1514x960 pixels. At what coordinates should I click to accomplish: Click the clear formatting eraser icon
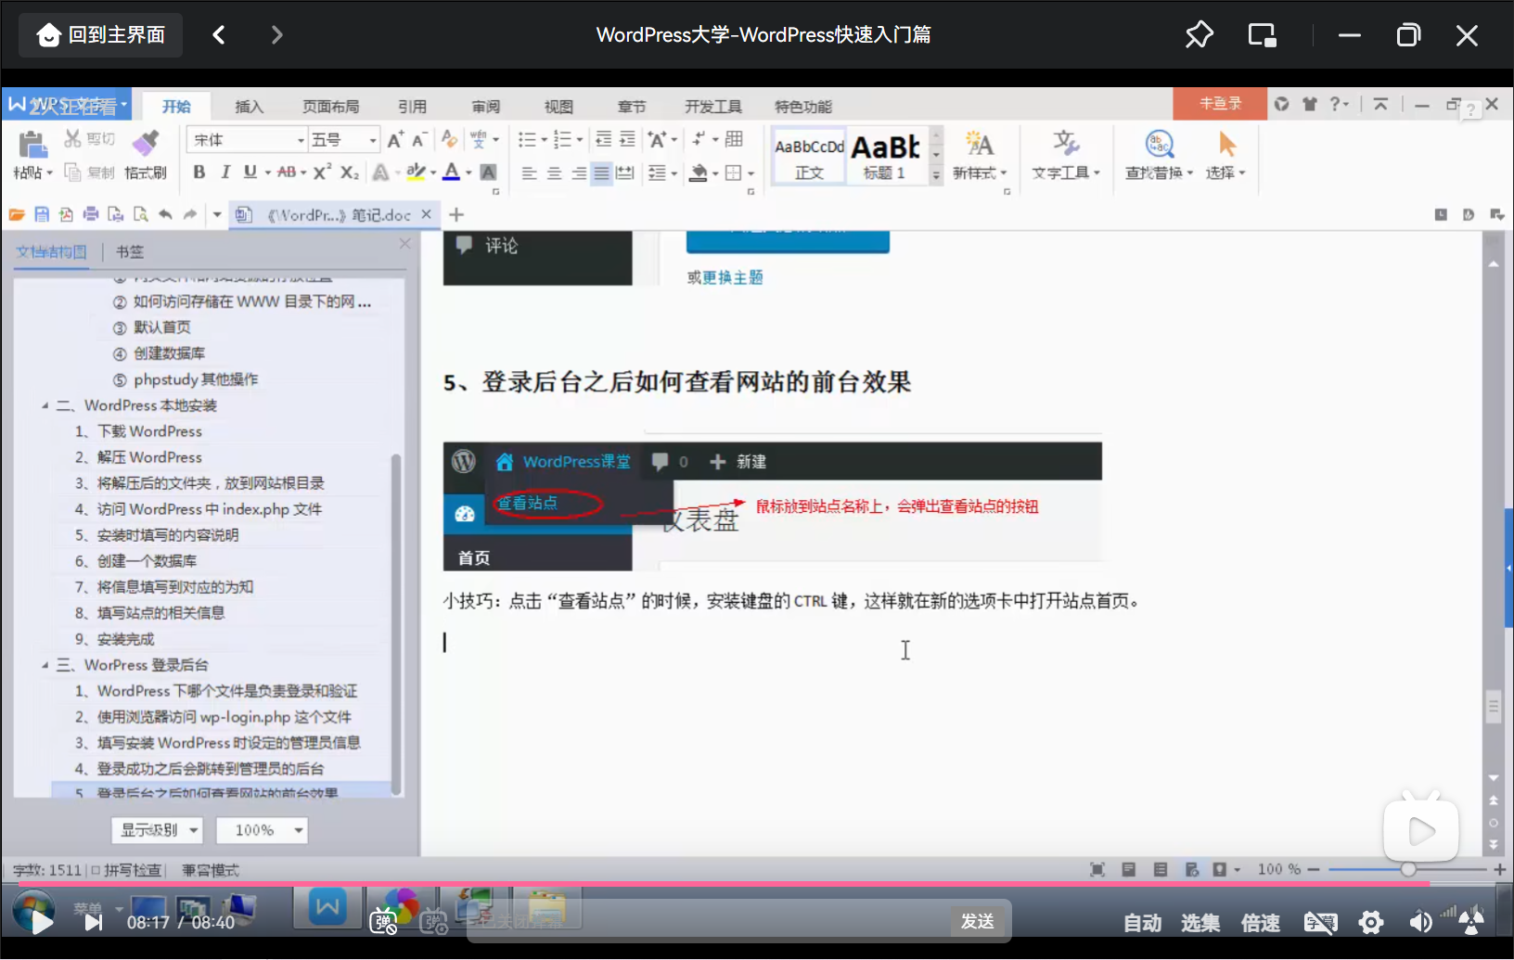(450, 139)
